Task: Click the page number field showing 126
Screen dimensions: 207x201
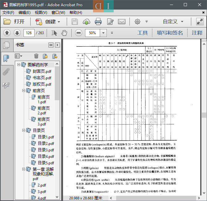Action: 29,33
